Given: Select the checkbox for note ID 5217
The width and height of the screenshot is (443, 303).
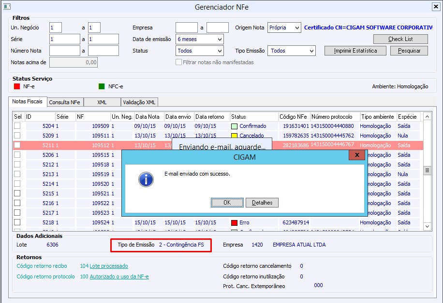Looking at the screenshot, I should 17,212.
